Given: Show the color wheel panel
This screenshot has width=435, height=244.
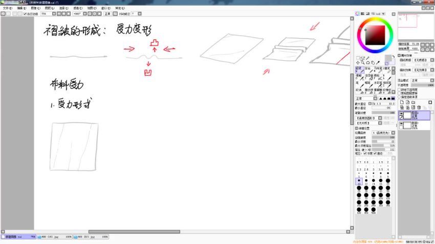Looking at the screenshot, I should (358, 13).
